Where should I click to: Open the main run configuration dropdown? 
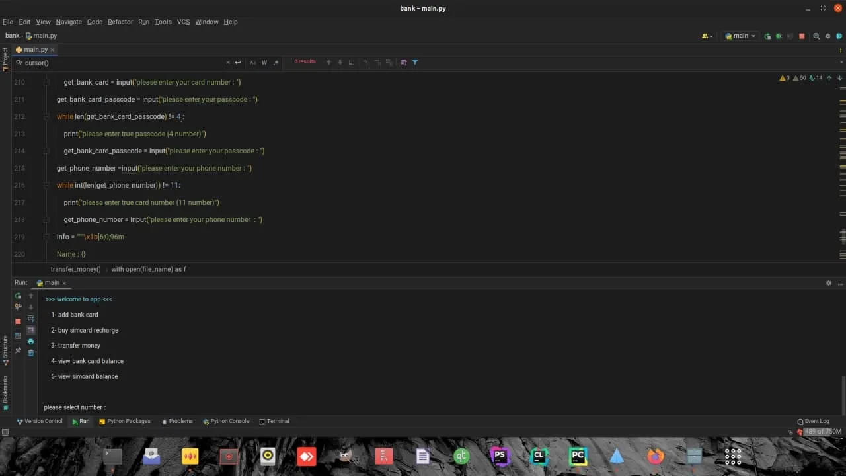[x=740, y=36]
